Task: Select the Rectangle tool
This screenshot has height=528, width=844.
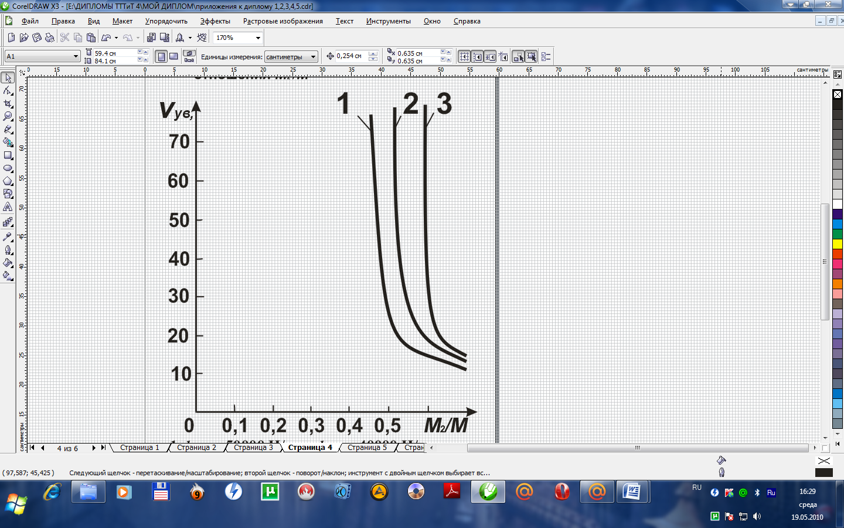Action: coord(8,155)
